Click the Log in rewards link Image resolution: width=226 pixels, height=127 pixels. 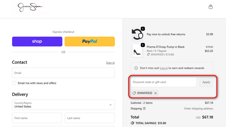point(164,68)
